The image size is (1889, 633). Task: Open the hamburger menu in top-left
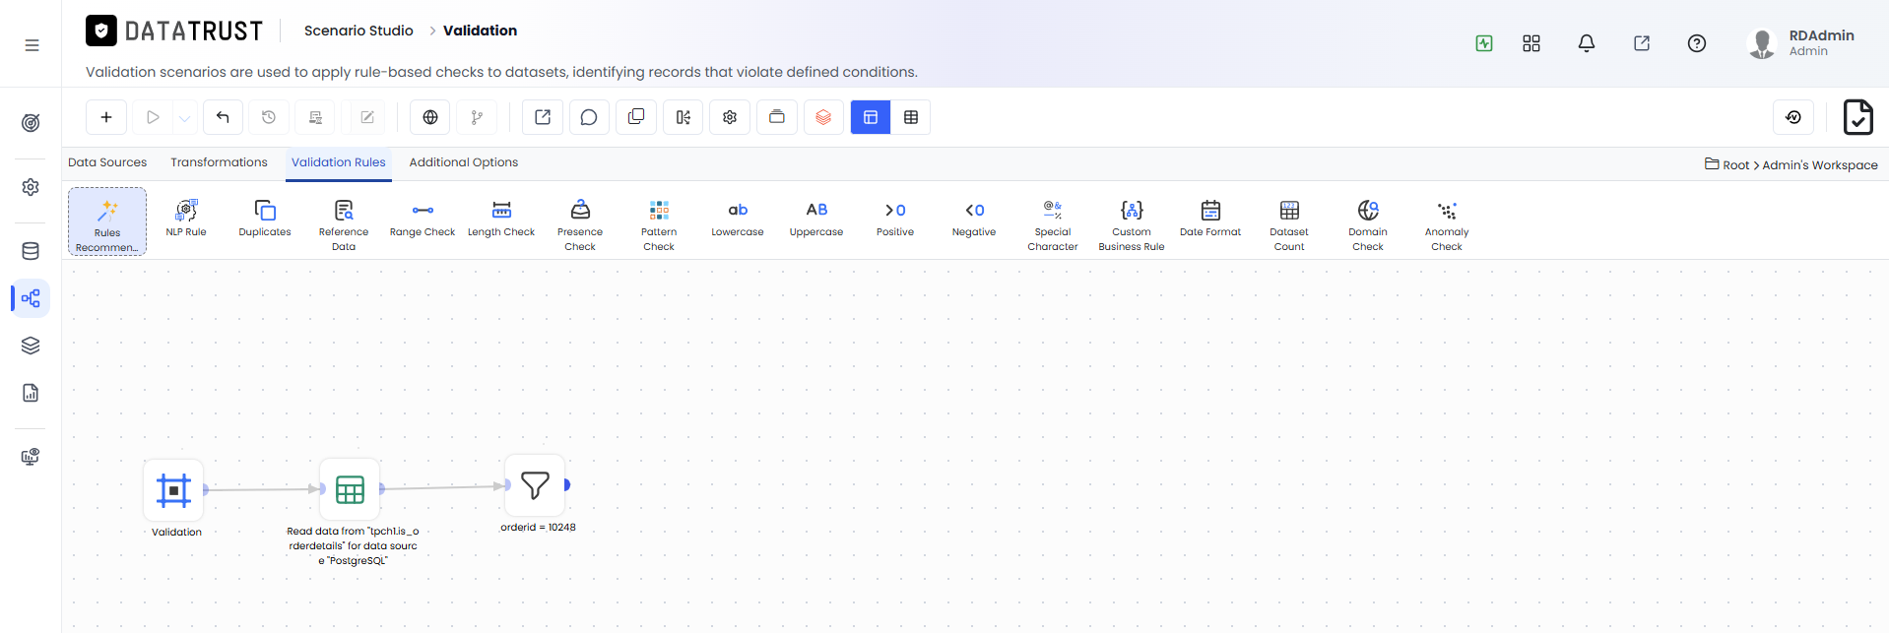point(32,45)
